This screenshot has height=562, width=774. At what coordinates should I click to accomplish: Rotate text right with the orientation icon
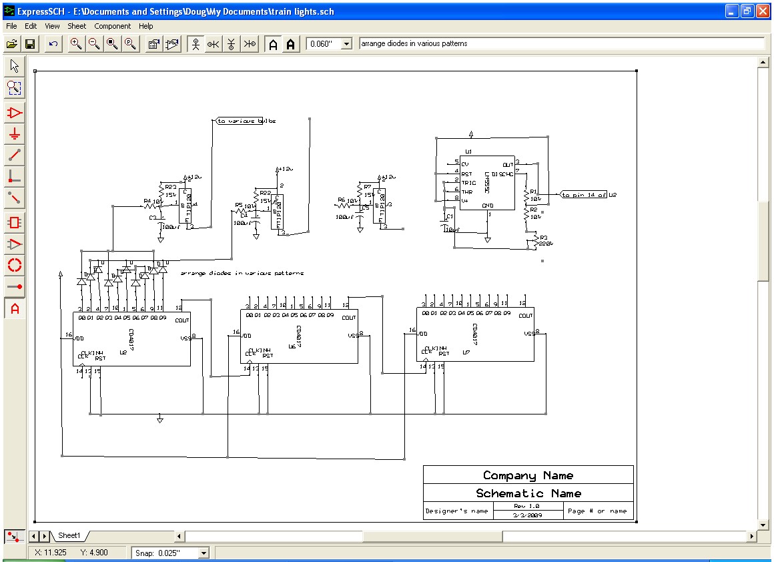tap(250, 44)
